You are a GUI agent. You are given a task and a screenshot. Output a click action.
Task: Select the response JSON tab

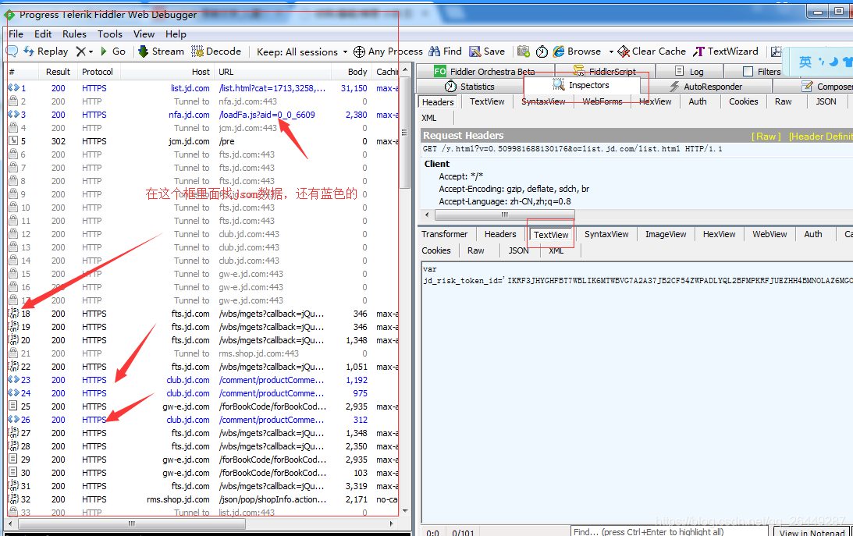[518, 250]
